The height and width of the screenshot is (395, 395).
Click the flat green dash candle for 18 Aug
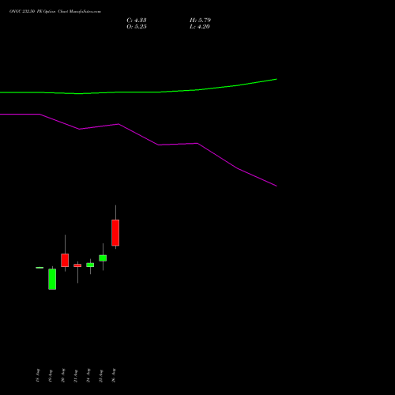tap(39, 268)
